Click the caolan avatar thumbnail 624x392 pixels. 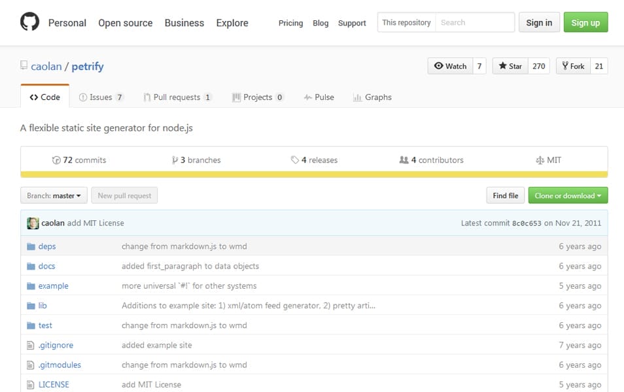[x=33, y=223]
